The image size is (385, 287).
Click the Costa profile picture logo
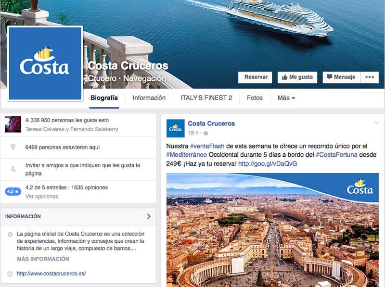pyautogui.click(x=45, y=63)
